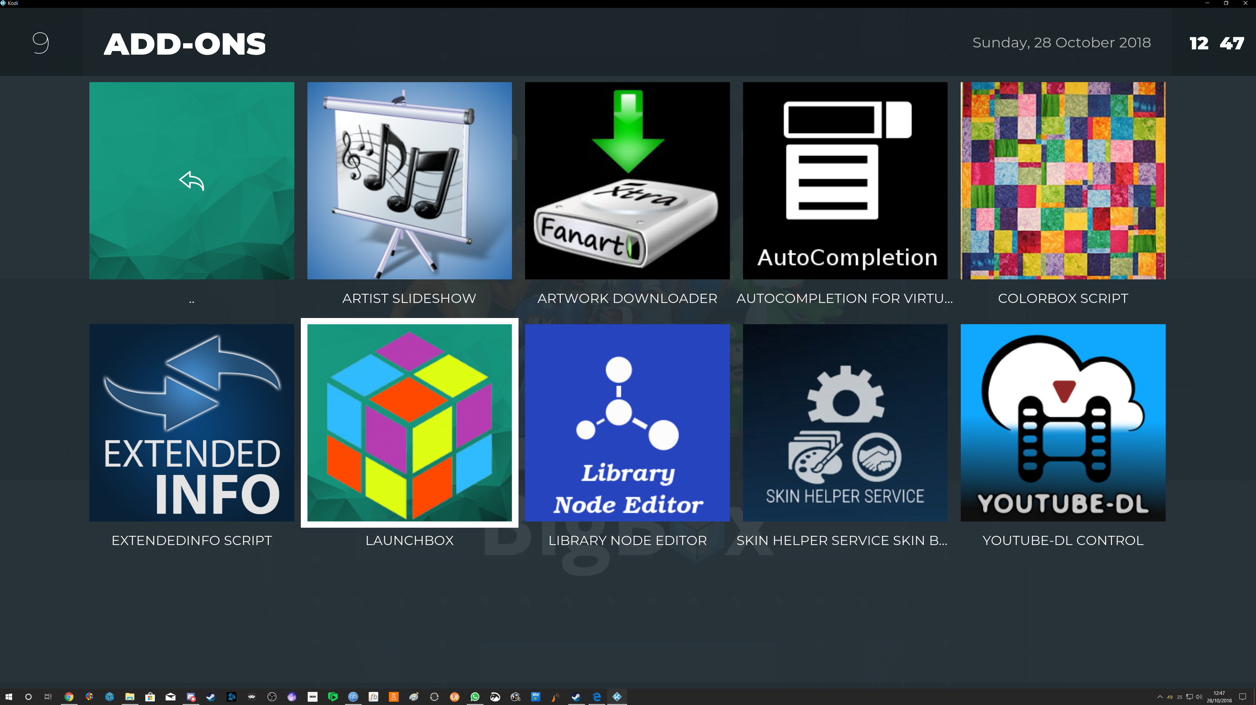
Task: Open the orange padlock taskbar icon
Action: (x=394, y=697)
